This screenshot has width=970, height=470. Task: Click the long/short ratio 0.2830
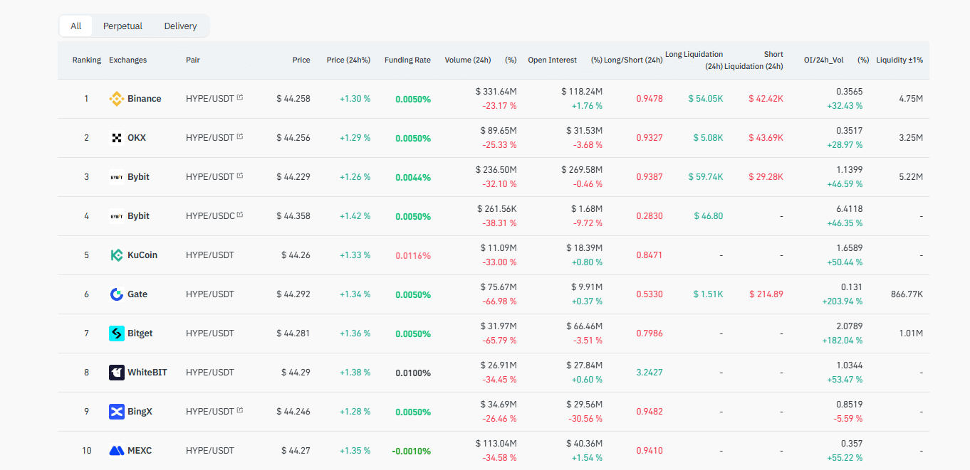(650, 216)
